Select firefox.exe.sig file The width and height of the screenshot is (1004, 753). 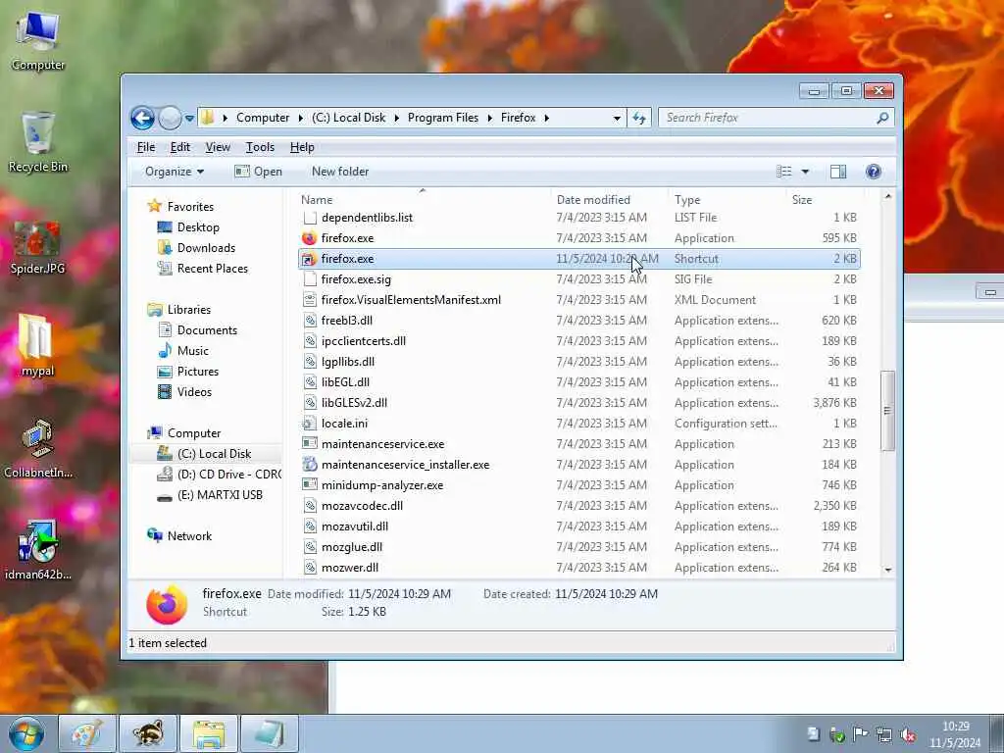(x=356, y=279)
